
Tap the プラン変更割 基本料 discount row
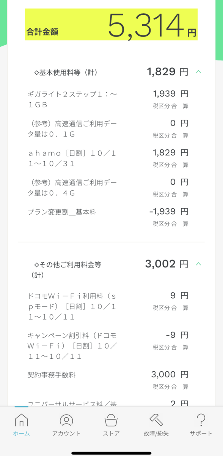coord(108,217)
